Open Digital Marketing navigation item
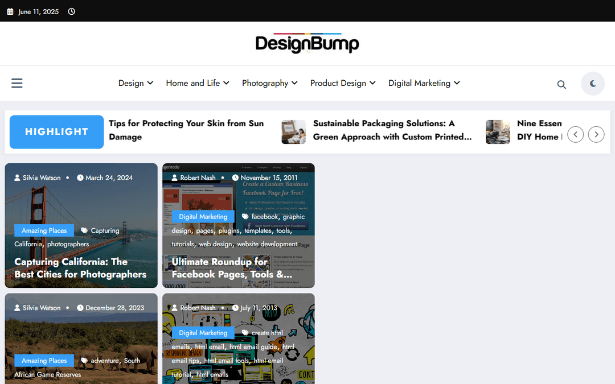The height and width of the screenshot is (384, 615). tap(419, 83)
